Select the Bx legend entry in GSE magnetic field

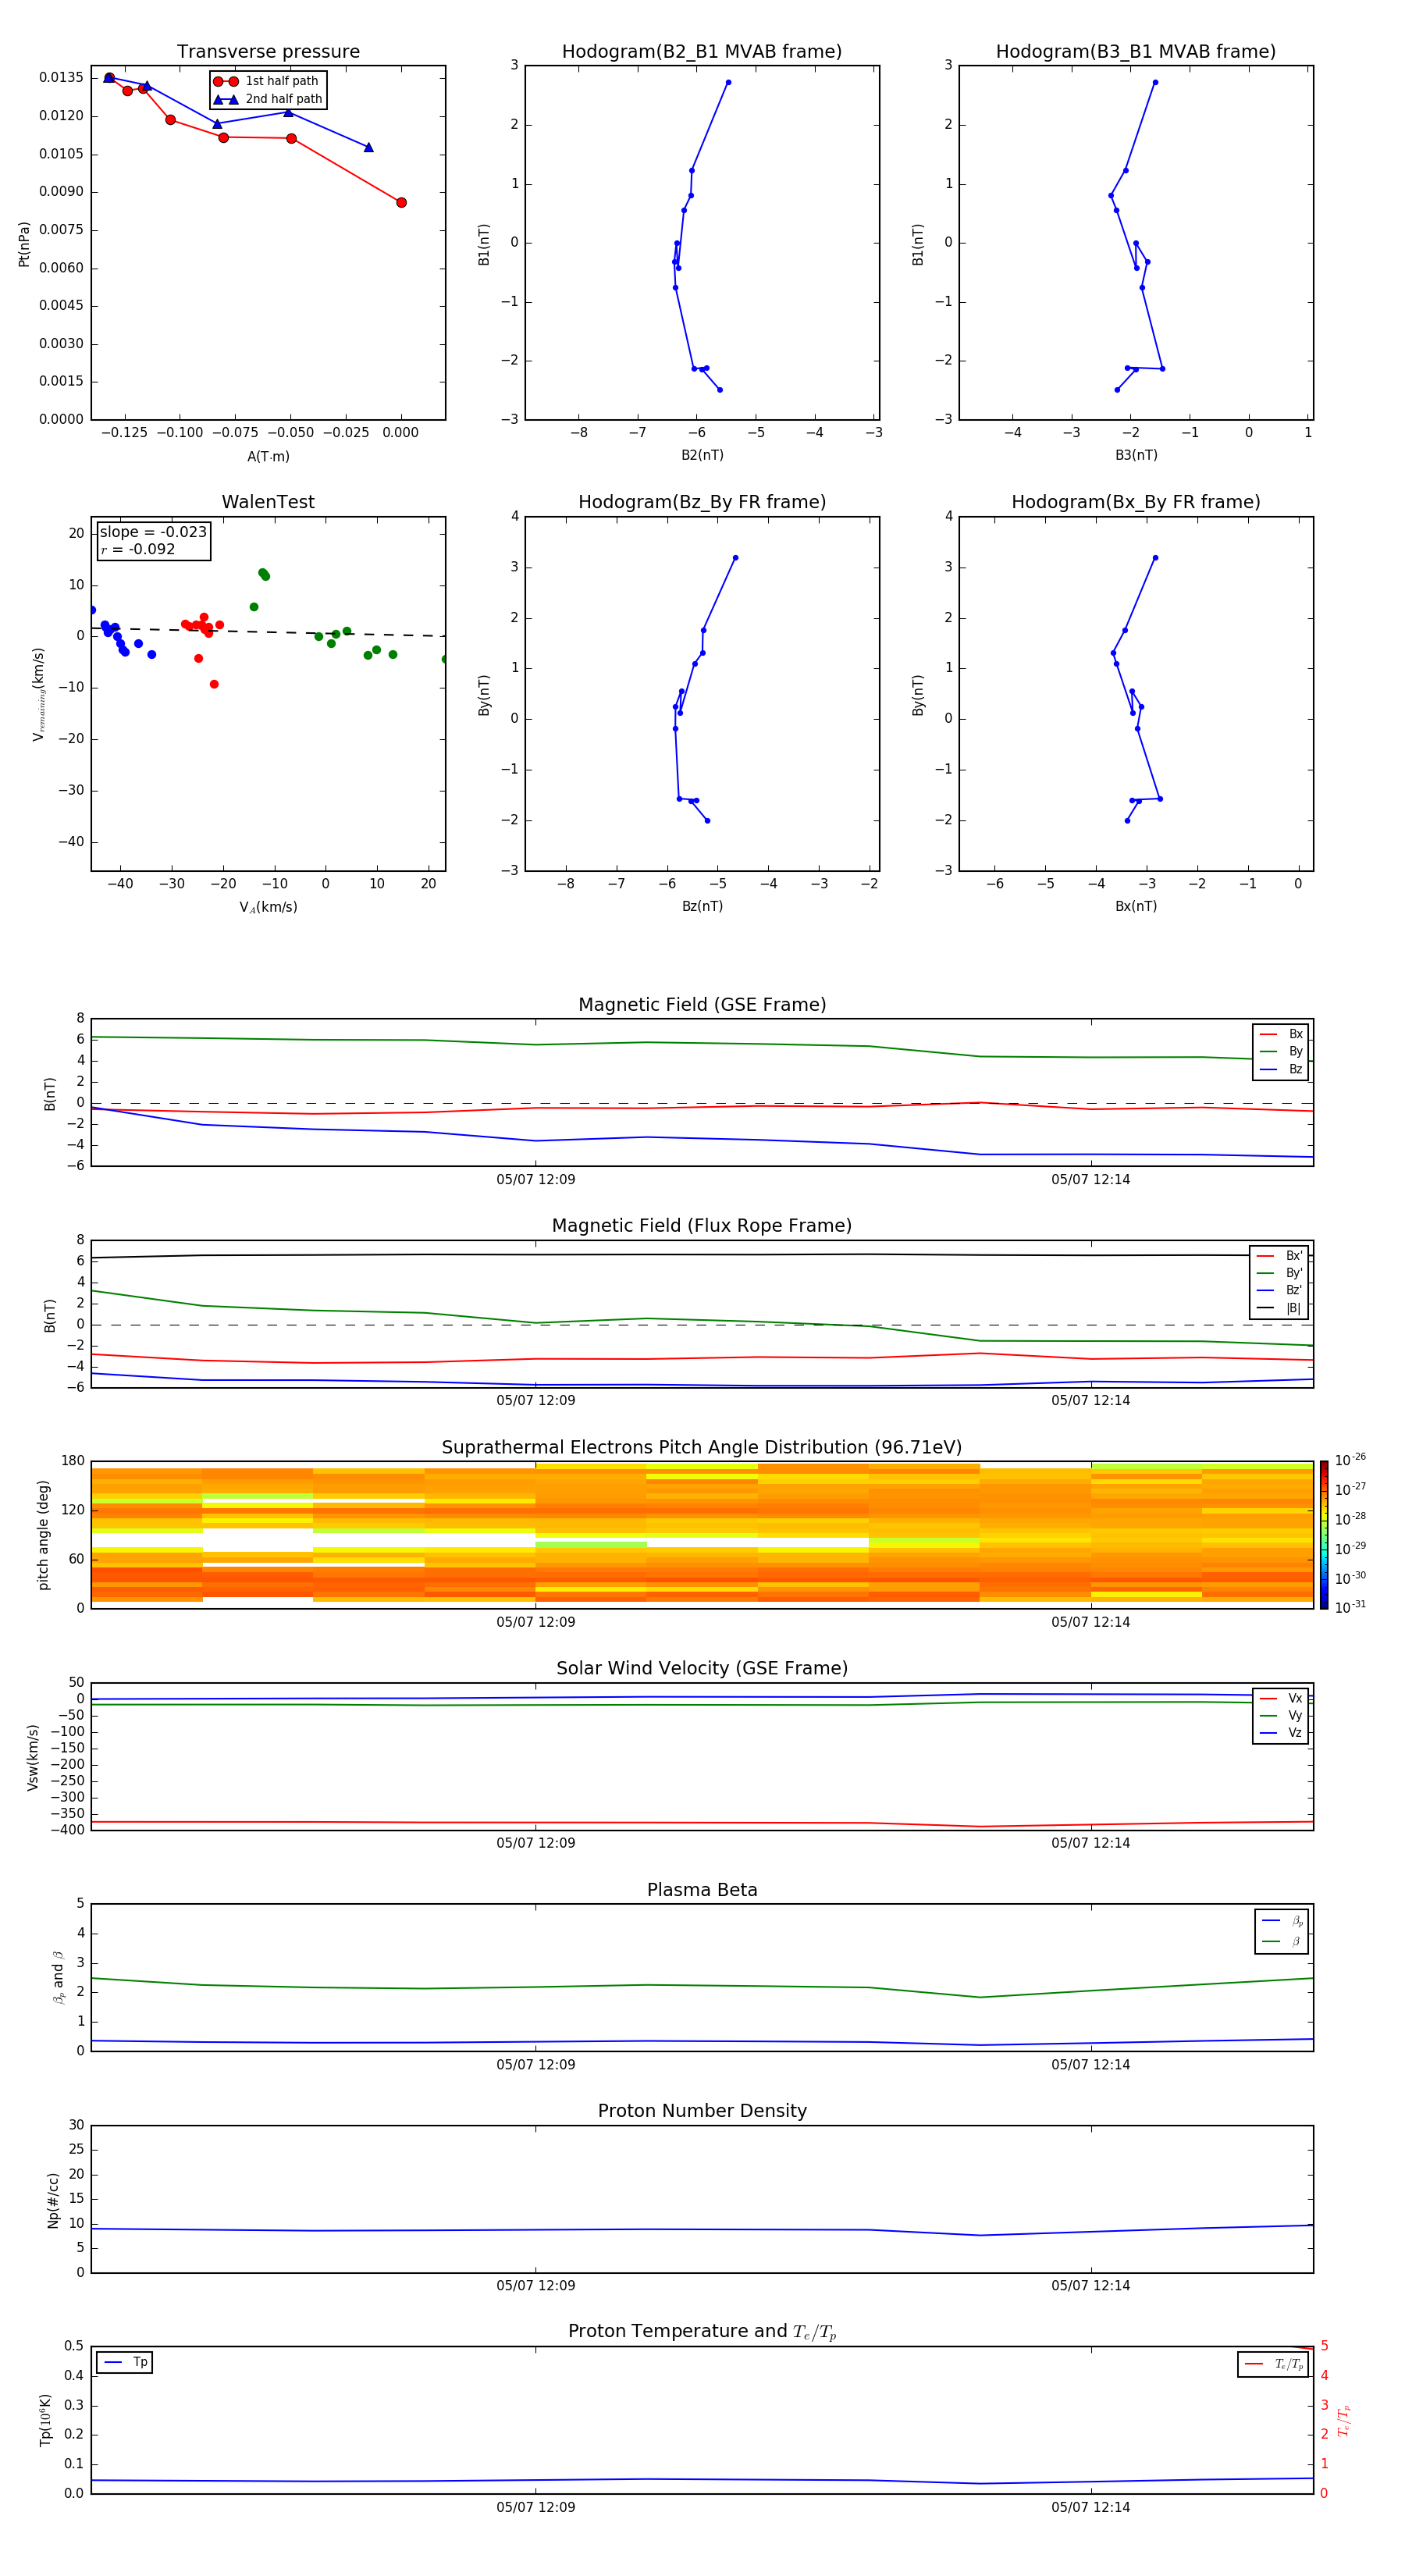[1281, 1034]
